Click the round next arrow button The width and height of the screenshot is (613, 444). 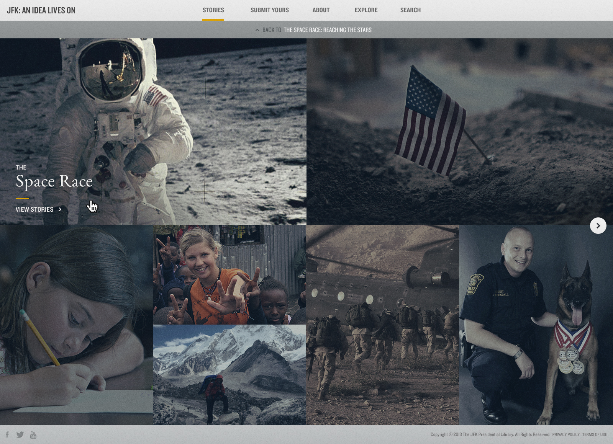pos(598,226)
